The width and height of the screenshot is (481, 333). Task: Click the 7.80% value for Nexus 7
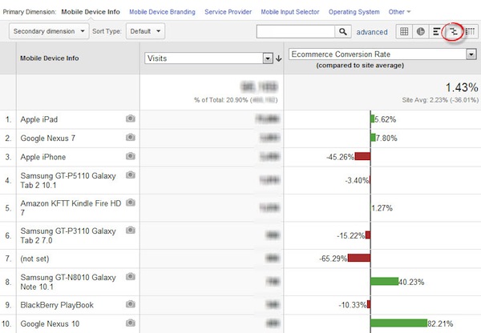click(386, 138)
